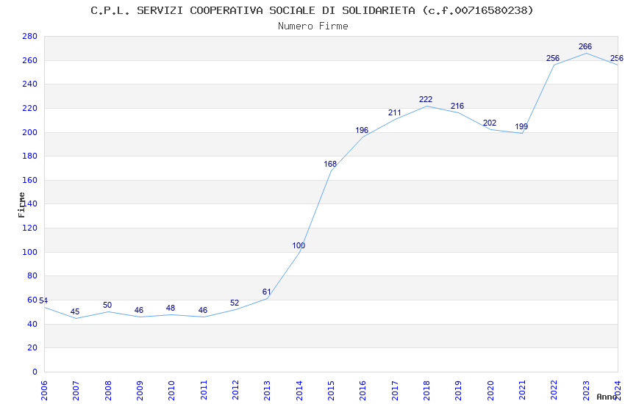Select the data label 266 for 2023
Image resolution: width=625 pixels, height=404 pixels.
coord(585,46)
